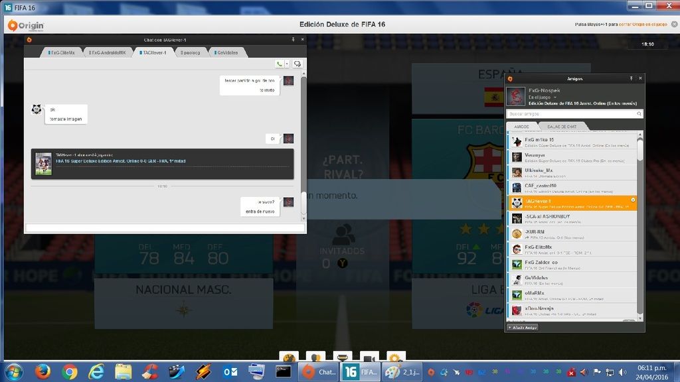Click the Origin logo in the overlay header

[x=26, y=25]
